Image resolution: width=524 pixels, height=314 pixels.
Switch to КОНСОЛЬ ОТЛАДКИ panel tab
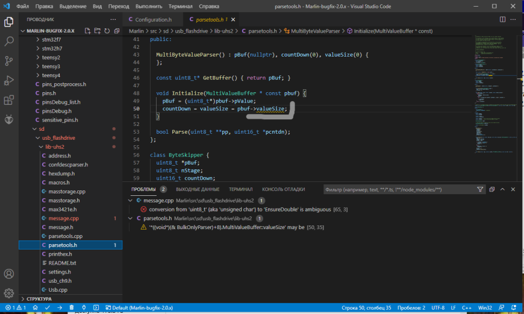[284, 189]
